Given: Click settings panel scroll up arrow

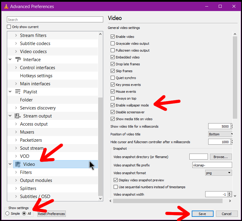Looking at the screenshot, I should [235, 34].
